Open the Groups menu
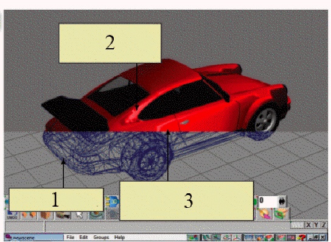Viewport: 331px width, 242px height. coord(101,237)
